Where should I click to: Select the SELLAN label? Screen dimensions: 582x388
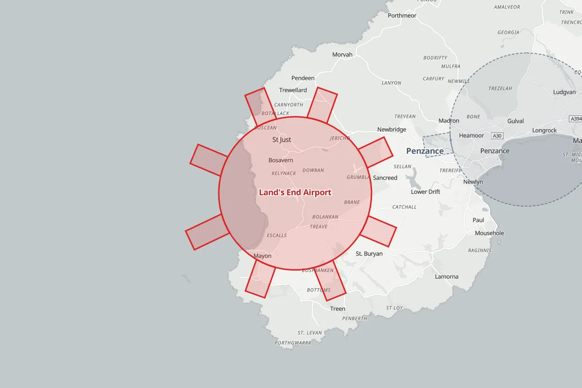[403, 167]
